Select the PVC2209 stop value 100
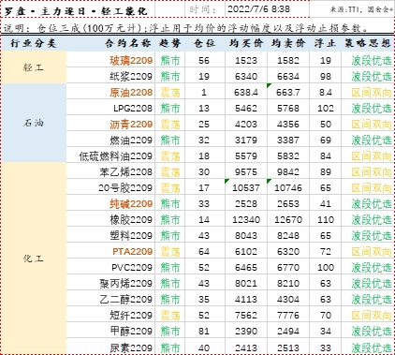The width and height of the screenshot is (395, 355). 325,267
